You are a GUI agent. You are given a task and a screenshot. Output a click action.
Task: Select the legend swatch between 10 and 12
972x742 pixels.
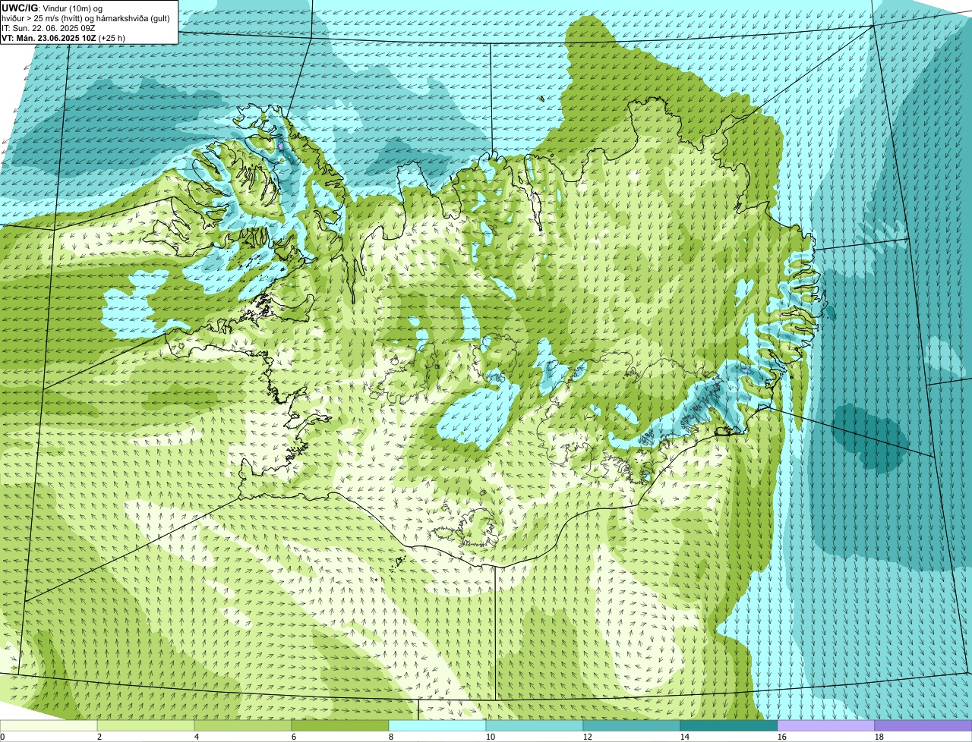pyautogui.click(x=535, y=726)
